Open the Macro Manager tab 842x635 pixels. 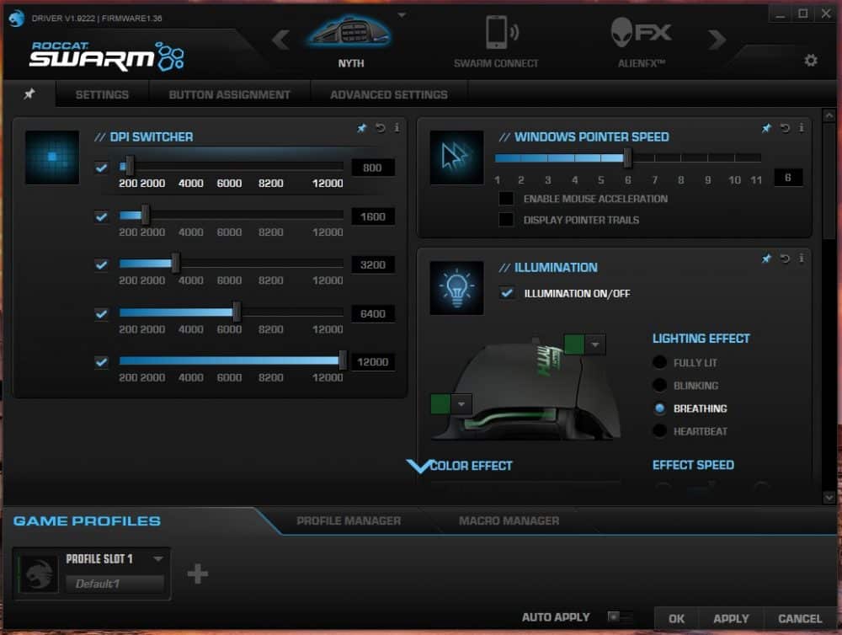(509, 520)
